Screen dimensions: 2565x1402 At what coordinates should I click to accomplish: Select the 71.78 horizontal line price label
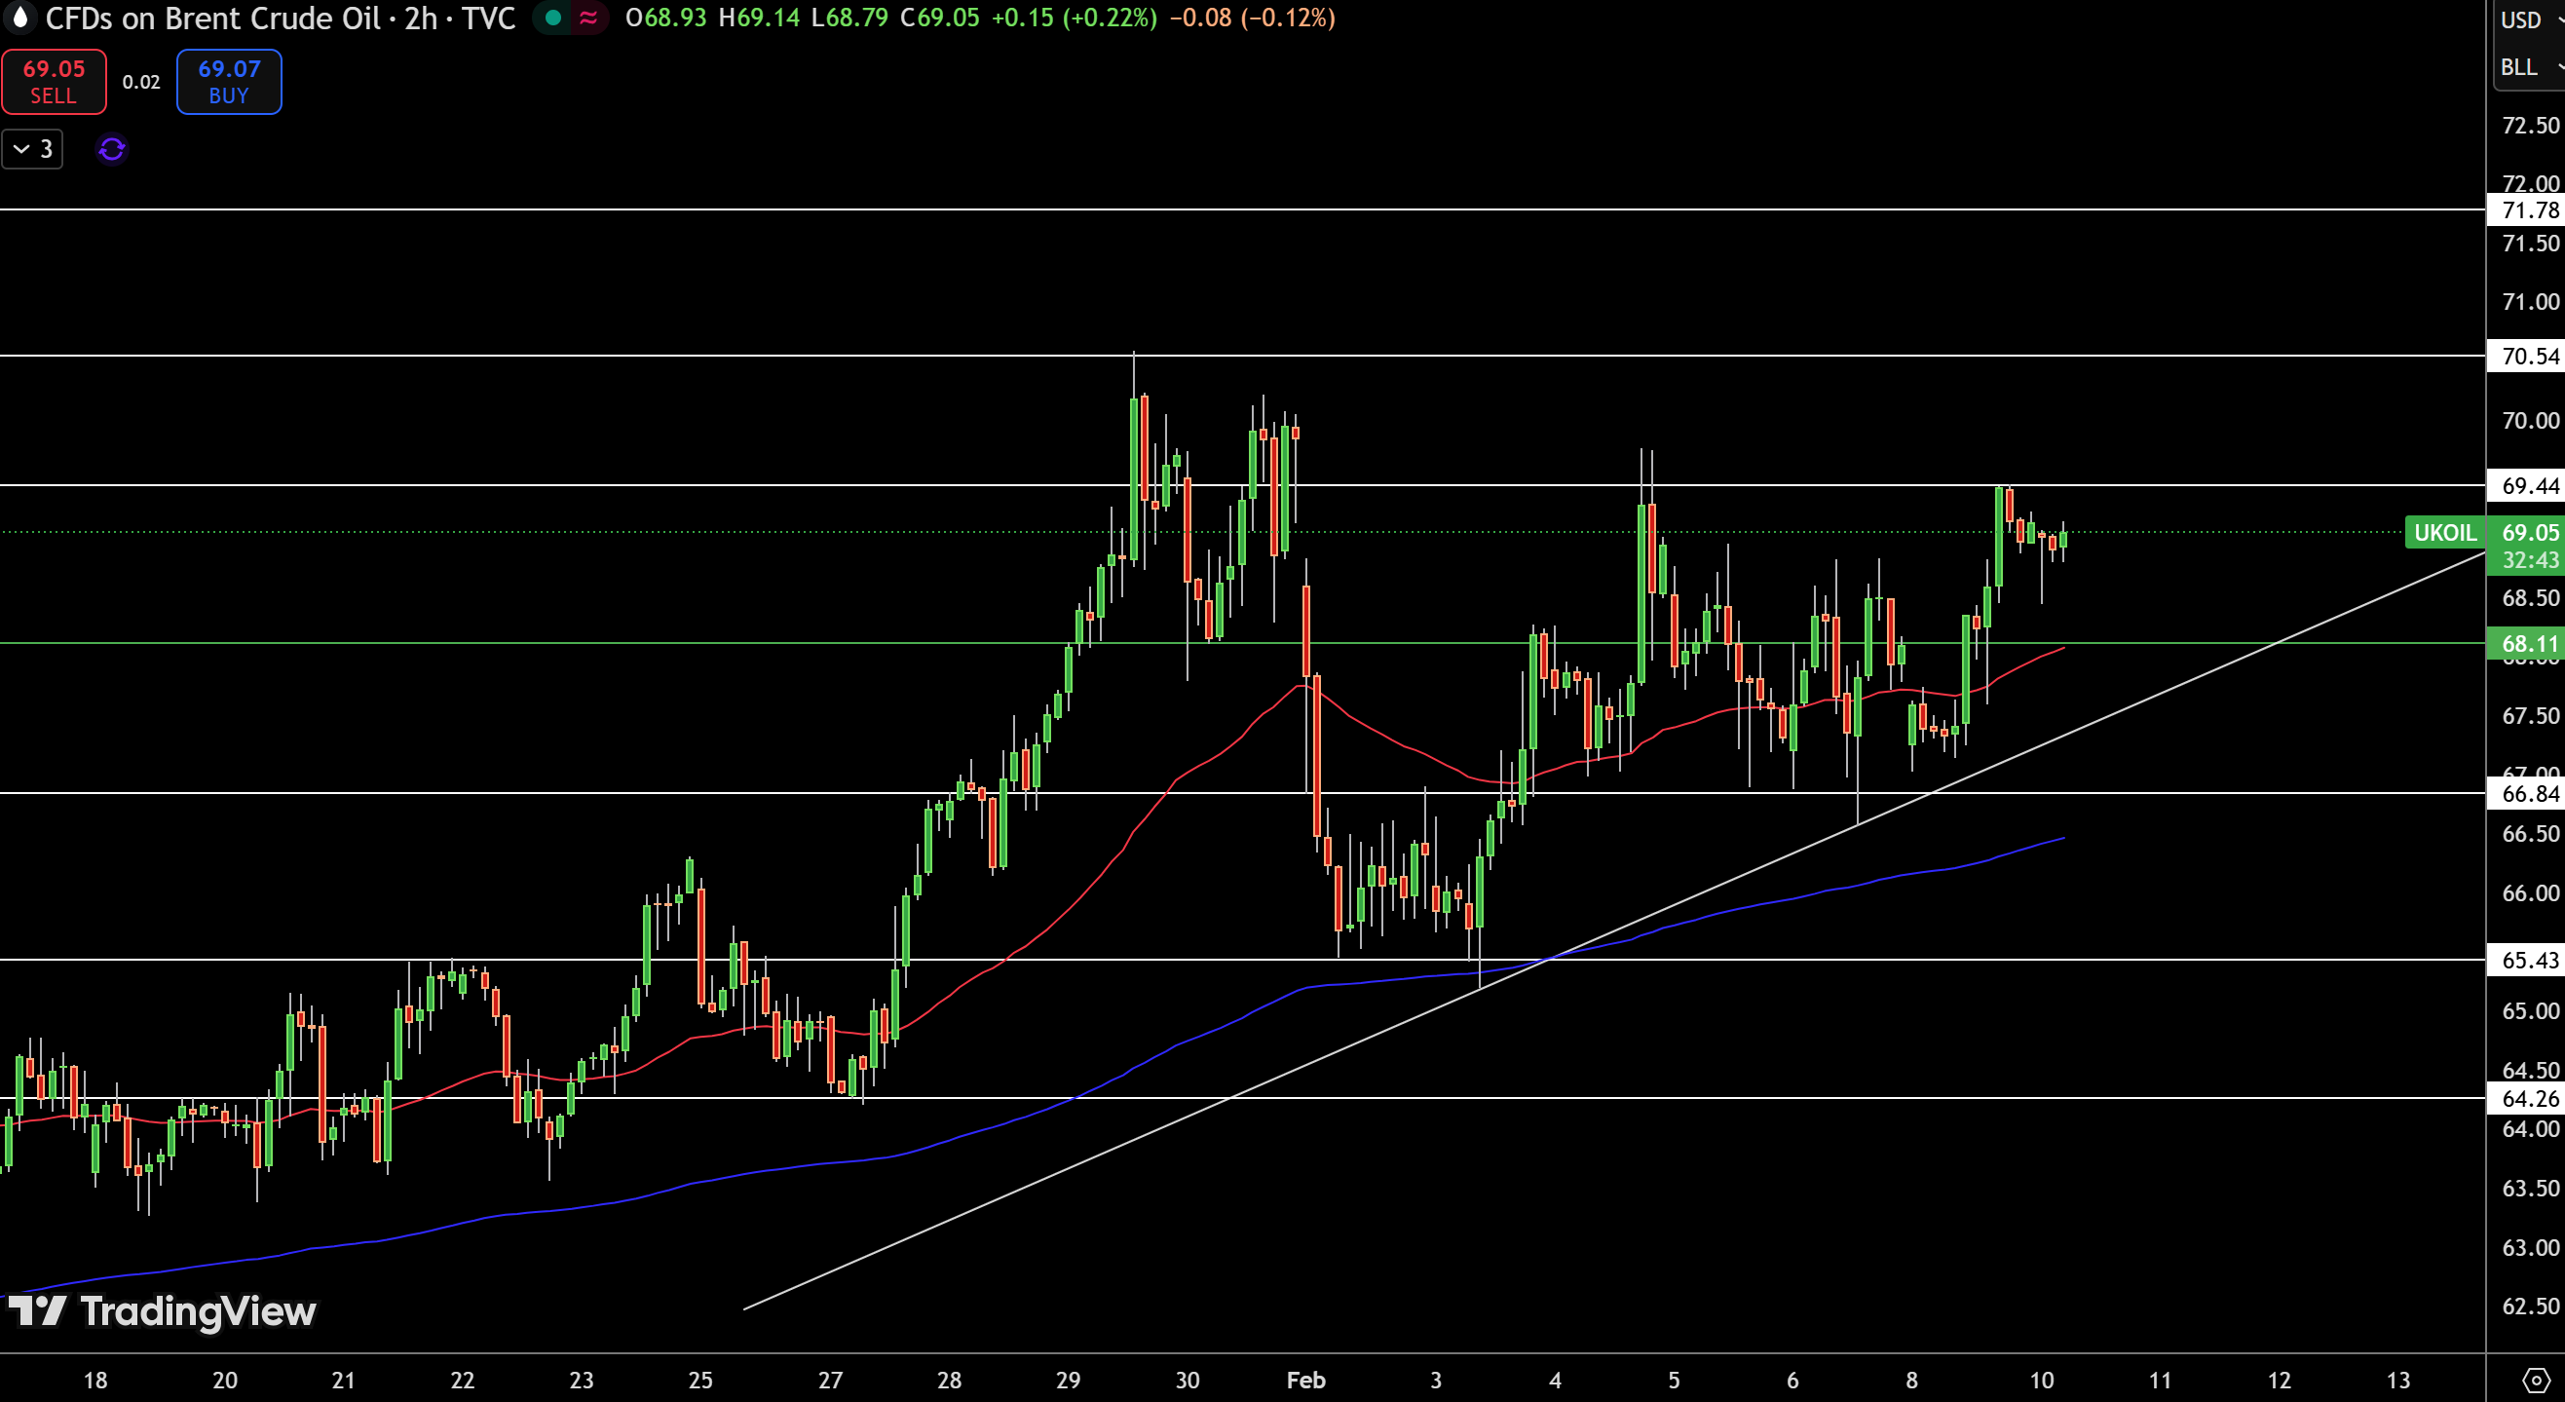click(2527, 210)
